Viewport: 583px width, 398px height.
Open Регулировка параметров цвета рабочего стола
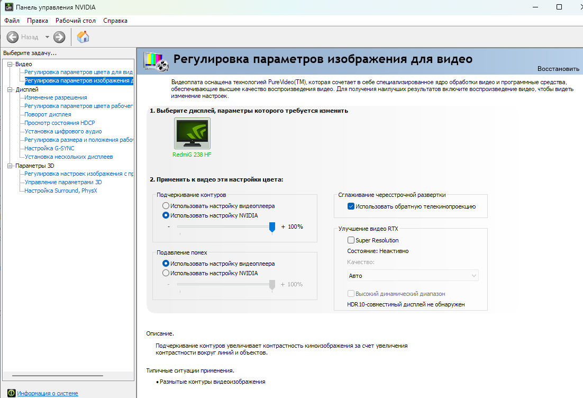pyautogui.click(x=78, y=106)
